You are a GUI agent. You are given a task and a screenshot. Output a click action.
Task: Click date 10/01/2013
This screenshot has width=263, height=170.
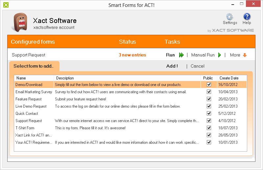[228, 142]
